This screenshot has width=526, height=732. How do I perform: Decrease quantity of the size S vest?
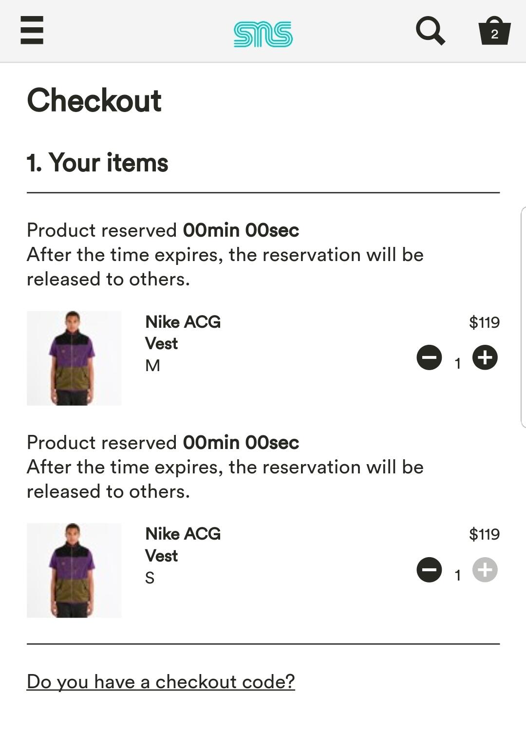tap(429, 570)
